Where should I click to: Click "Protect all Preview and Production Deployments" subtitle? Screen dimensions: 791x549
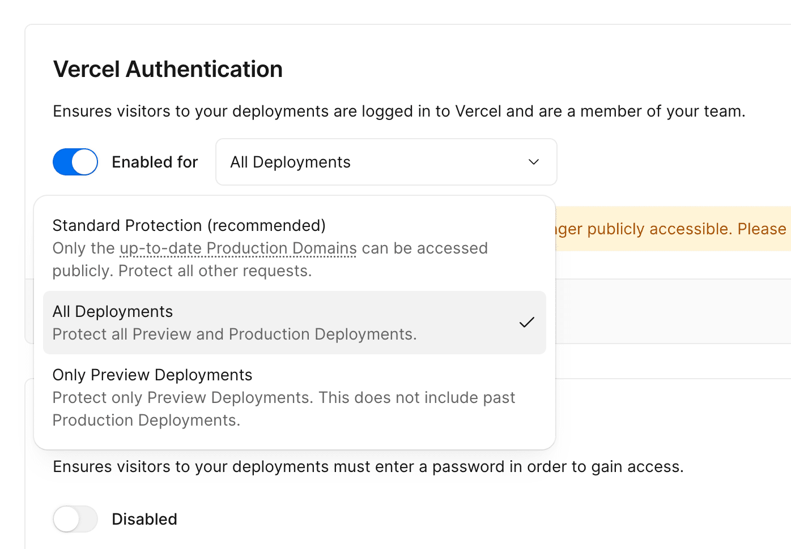pos(234,334)
